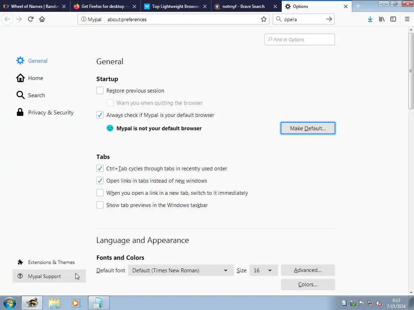Enable switch to new tab immediately
Image resolution: width=414 pixels, height=310 pixels.
[x=100, y=193]
